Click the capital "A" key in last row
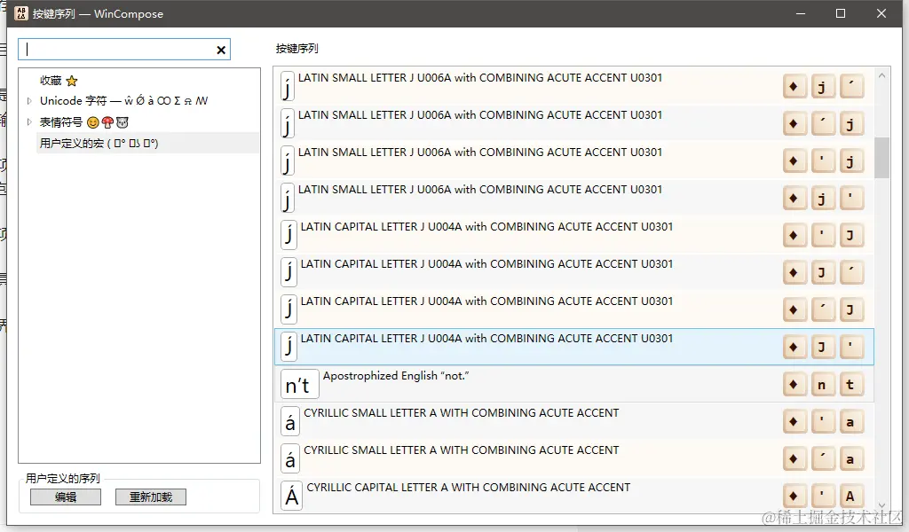The image size is (909, 532). point(850,497)
